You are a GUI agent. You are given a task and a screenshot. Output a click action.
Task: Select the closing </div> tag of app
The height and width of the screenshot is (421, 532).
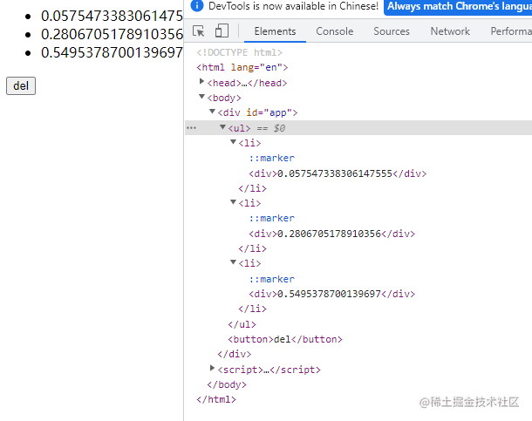(x=235, y=354)
